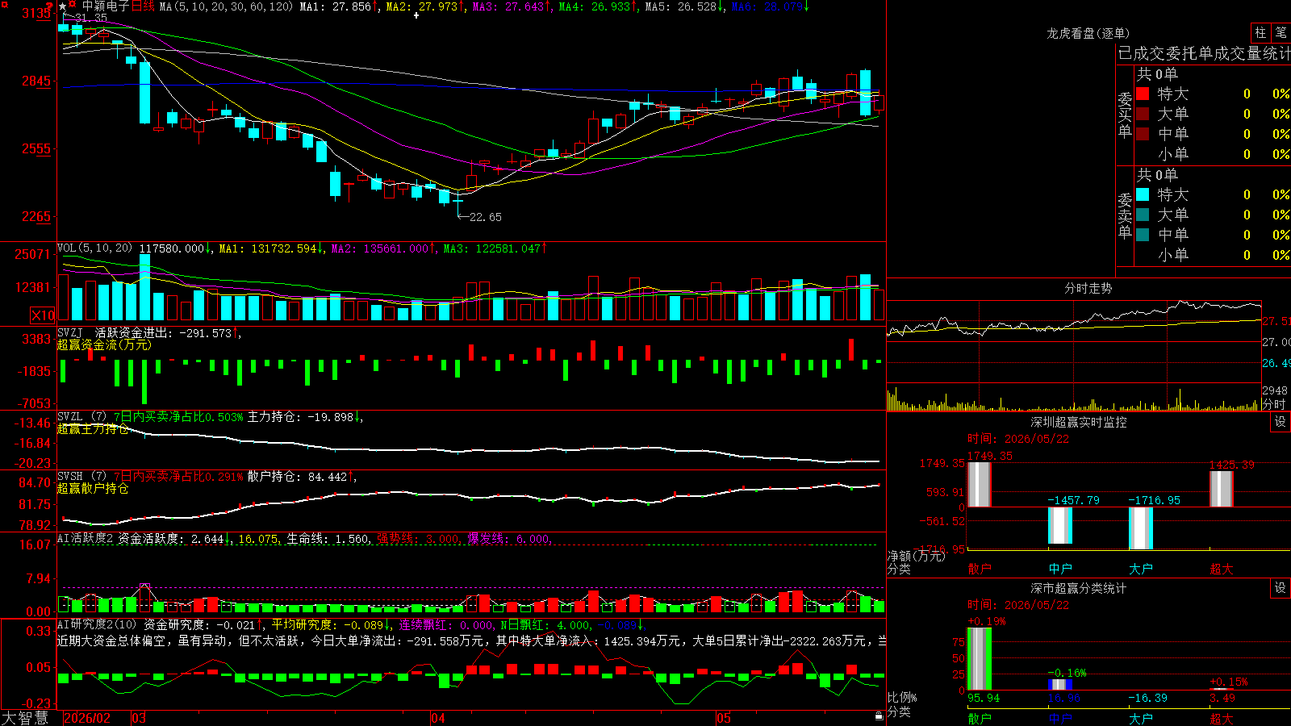Screen dimensions: 1291x726
Task: Click the 95.94 散户 bar in 深市超赢分类统计
Action: point(980,659)
